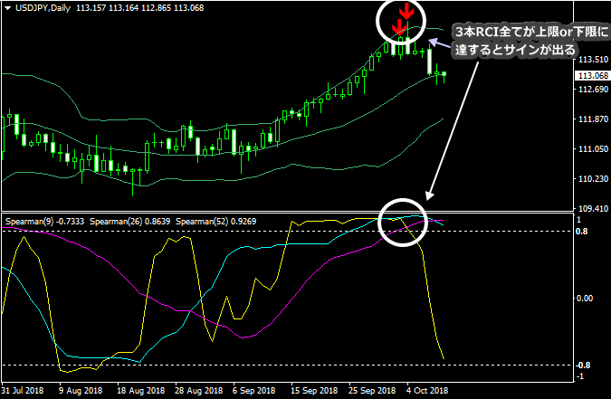Select the upper red sell-signal arrow
611x399 pixels.
[x=406, y=11]
